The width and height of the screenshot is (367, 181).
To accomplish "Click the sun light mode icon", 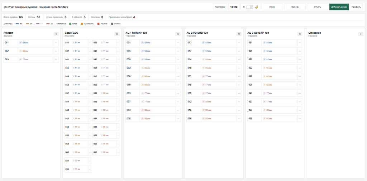I will pyautogui.click(x=244, y=7).
